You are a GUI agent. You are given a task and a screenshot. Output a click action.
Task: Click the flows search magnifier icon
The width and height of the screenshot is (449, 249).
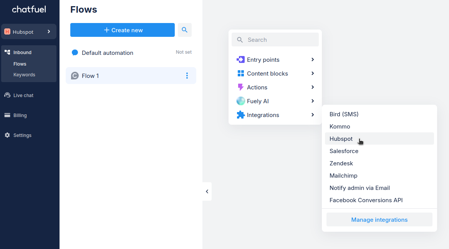coord(185,30)
